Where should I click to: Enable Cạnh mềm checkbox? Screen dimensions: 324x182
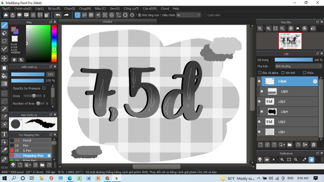pyautogui.click(x=205, y=15)
